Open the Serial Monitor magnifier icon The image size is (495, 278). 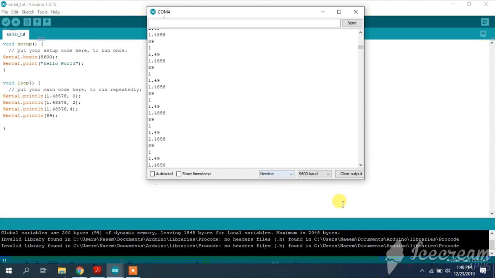pos(485,22)
